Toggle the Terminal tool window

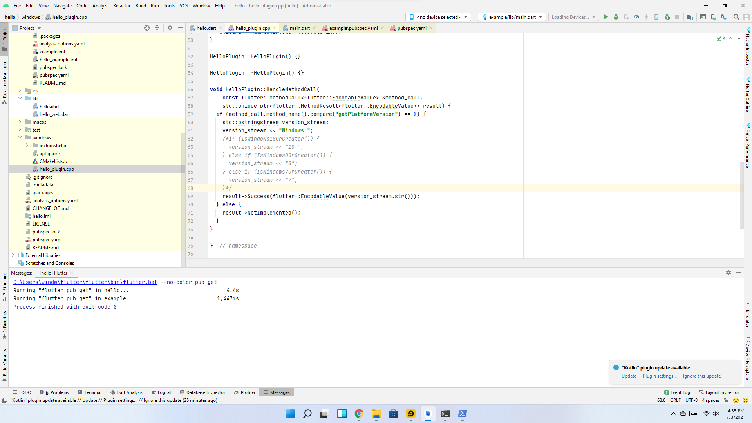click(90, 392)
